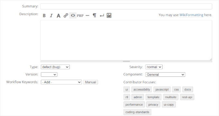Screen dimensions: 219x116
Task: Toggle the javascript contributor focus tag
Action: (162, 90)
